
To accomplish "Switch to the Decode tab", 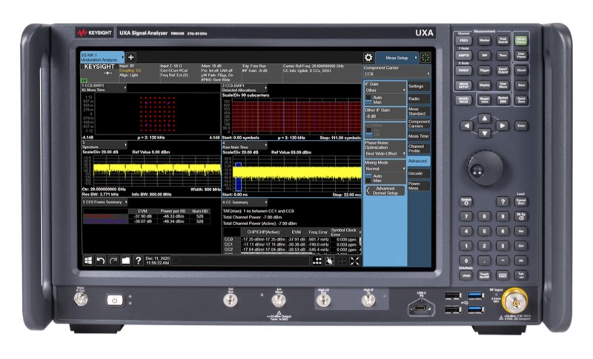I will 416,172.
